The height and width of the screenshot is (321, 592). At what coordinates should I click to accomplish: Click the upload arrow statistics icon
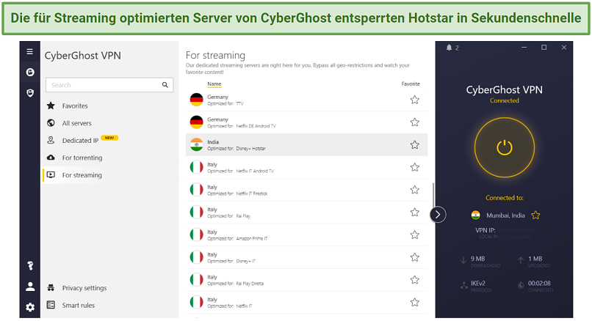click(x=521, y=260)
